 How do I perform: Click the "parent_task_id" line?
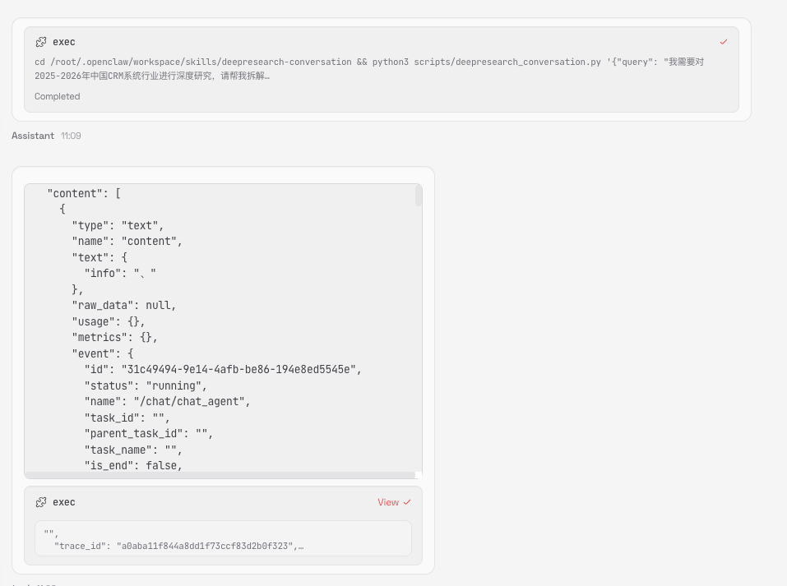pyautogui.click(x=149, y=434)
